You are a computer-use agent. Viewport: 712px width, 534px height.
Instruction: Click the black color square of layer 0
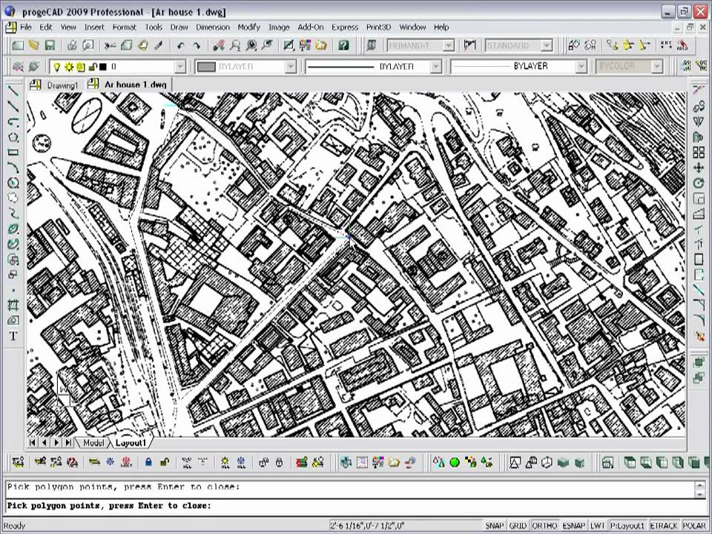(x=103, y=67)
